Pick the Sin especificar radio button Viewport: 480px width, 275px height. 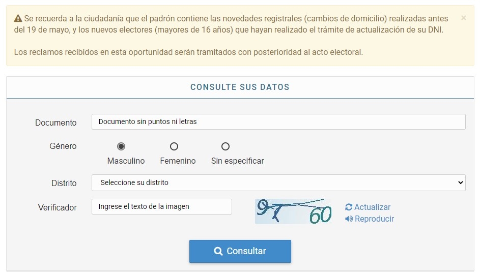(225, 146)
